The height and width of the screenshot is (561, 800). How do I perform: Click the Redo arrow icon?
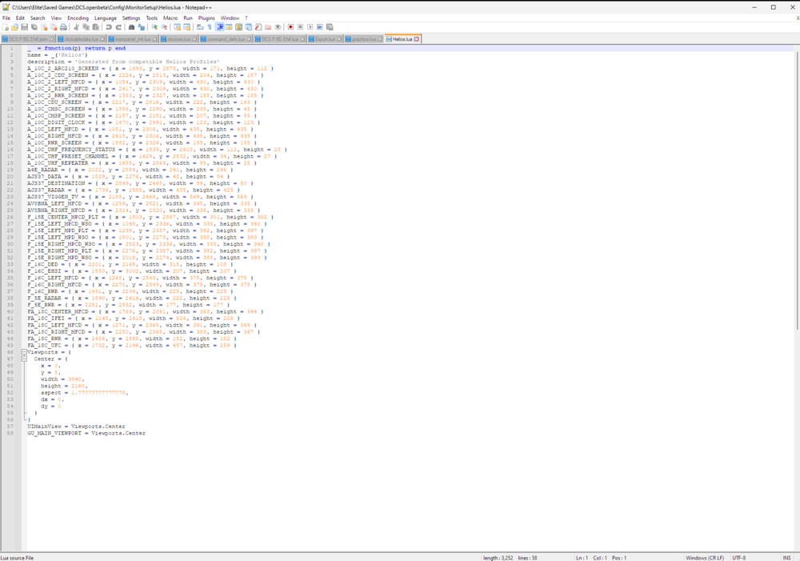pyautogui.click(x=119, y=27)
